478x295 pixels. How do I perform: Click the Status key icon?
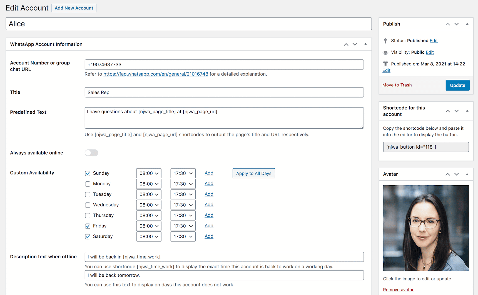(385, 41)
